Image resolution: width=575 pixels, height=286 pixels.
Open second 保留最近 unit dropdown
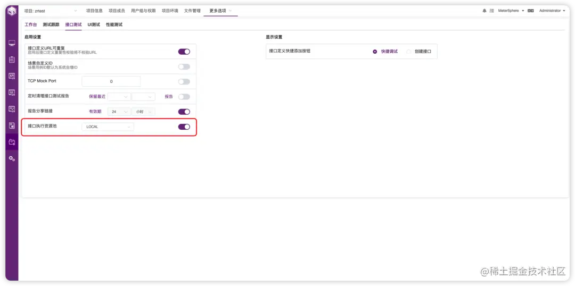143,97
